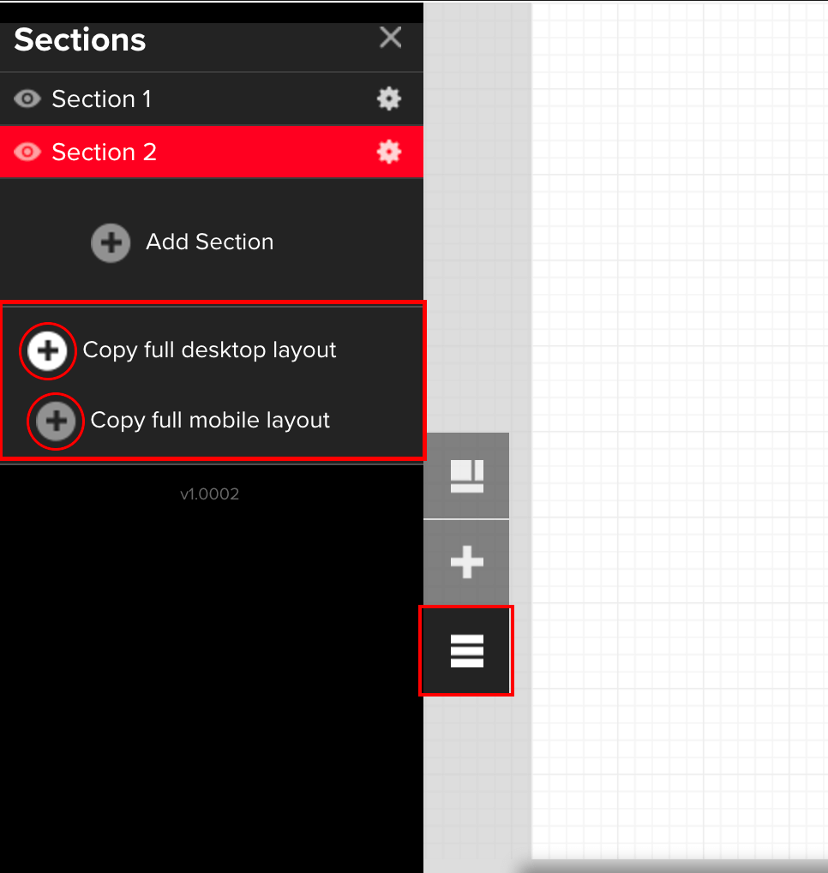The width and height of the screenshot is (828, 873).
Task: Click the Sections panel title
Action: pyautogui.click(x=80, y=40)
